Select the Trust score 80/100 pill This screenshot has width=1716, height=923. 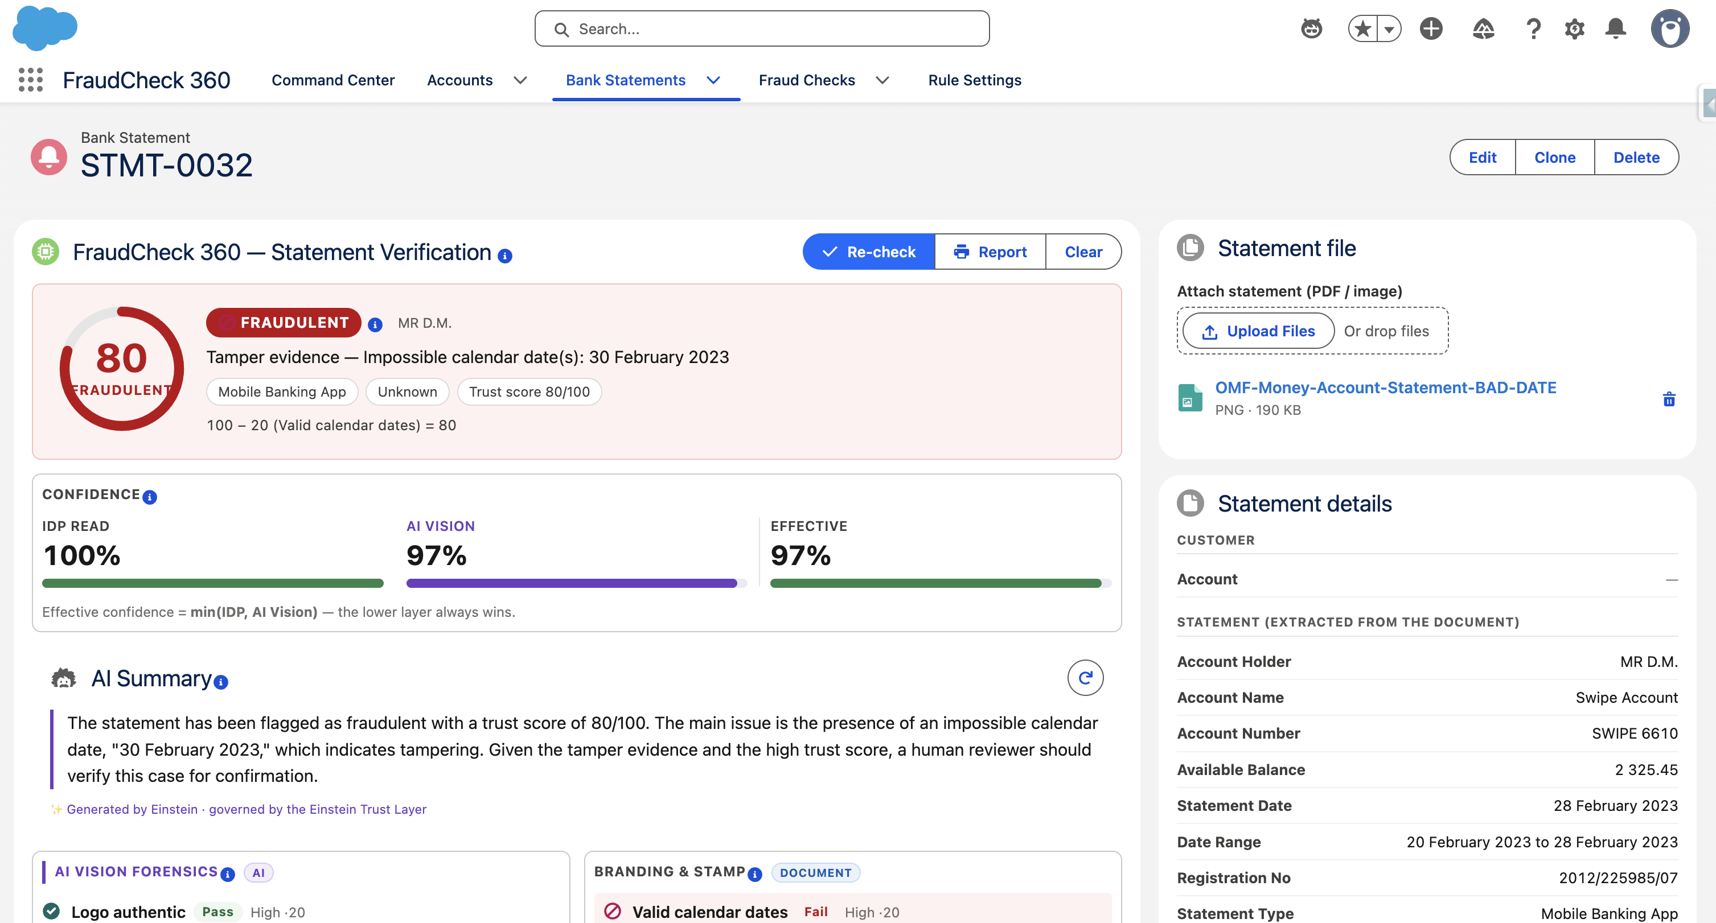point(529,392)
